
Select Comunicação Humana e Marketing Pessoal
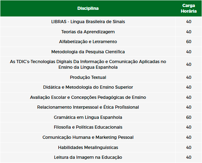[88, 137]
